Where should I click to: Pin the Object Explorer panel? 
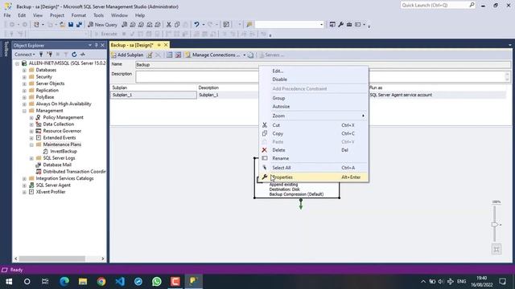tap(97, 45)
